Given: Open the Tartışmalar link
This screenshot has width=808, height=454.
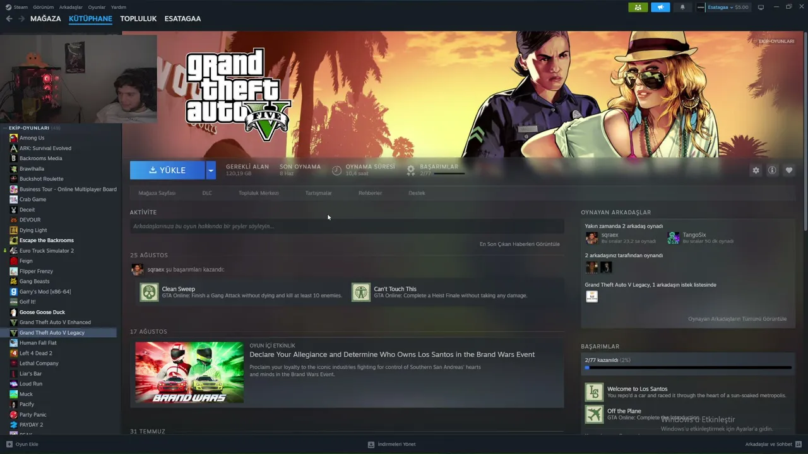Looking at the screenshot, I should click(318, 193).
